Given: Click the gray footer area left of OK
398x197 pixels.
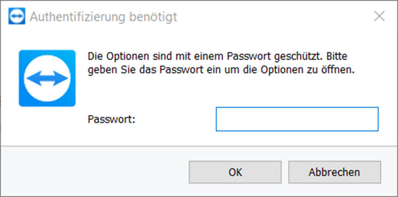Looking at the screenshot, I should coord(94,172).
